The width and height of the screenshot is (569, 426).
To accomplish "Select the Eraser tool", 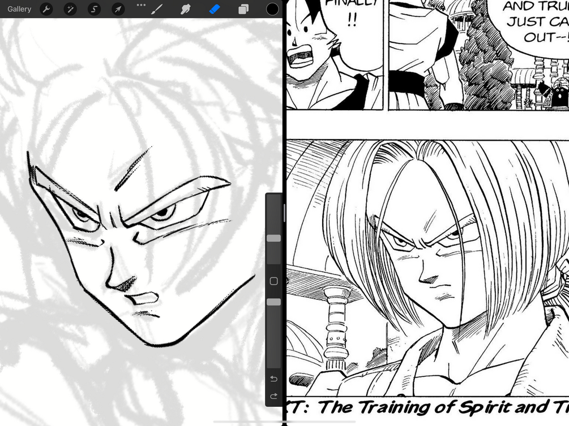I will coord(215,9).
